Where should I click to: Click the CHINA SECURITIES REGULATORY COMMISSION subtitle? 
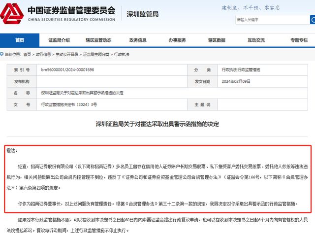[x=71, y=20]
